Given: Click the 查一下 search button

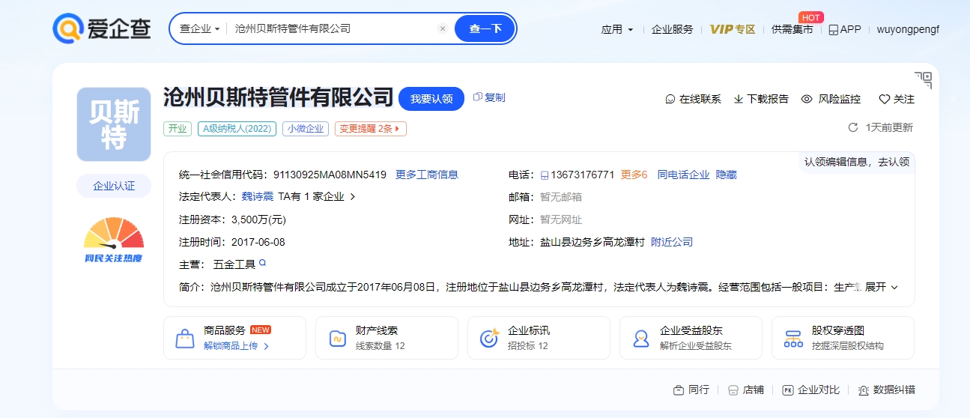Looking at the screenshot, I should [485, 28].
